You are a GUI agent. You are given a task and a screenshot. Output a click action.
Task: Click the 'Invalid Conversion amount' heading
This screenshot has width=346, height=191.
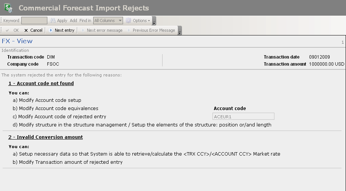coord(50,137)
